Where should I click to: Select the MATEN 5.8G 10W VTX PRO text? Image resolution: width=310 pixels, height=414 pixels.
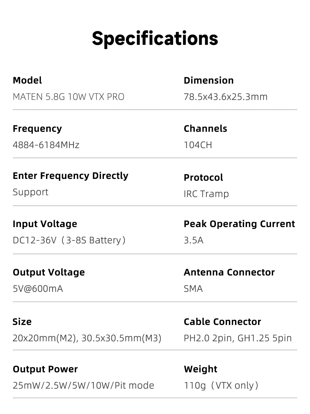click(x=68, y=97)
